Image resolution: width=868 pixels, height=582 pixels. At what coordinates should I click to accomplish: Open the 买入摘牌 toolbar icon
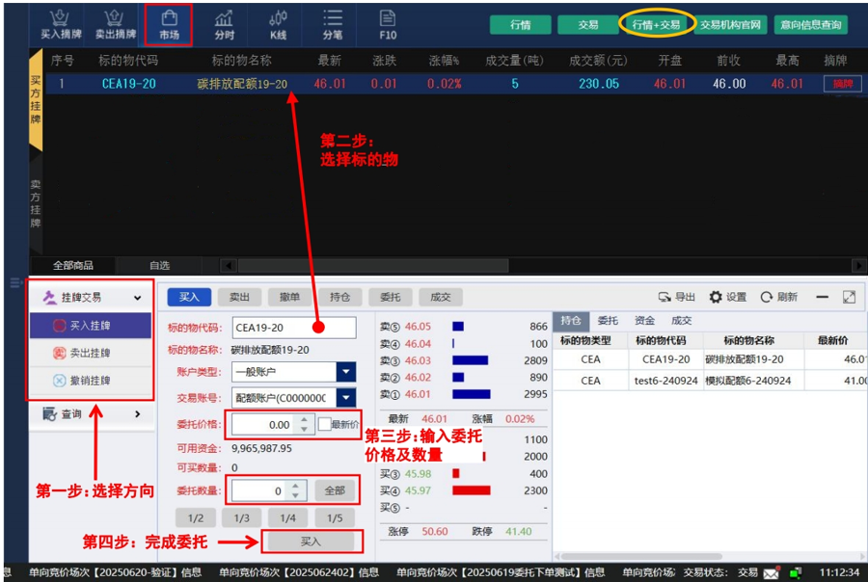[61, 24]
